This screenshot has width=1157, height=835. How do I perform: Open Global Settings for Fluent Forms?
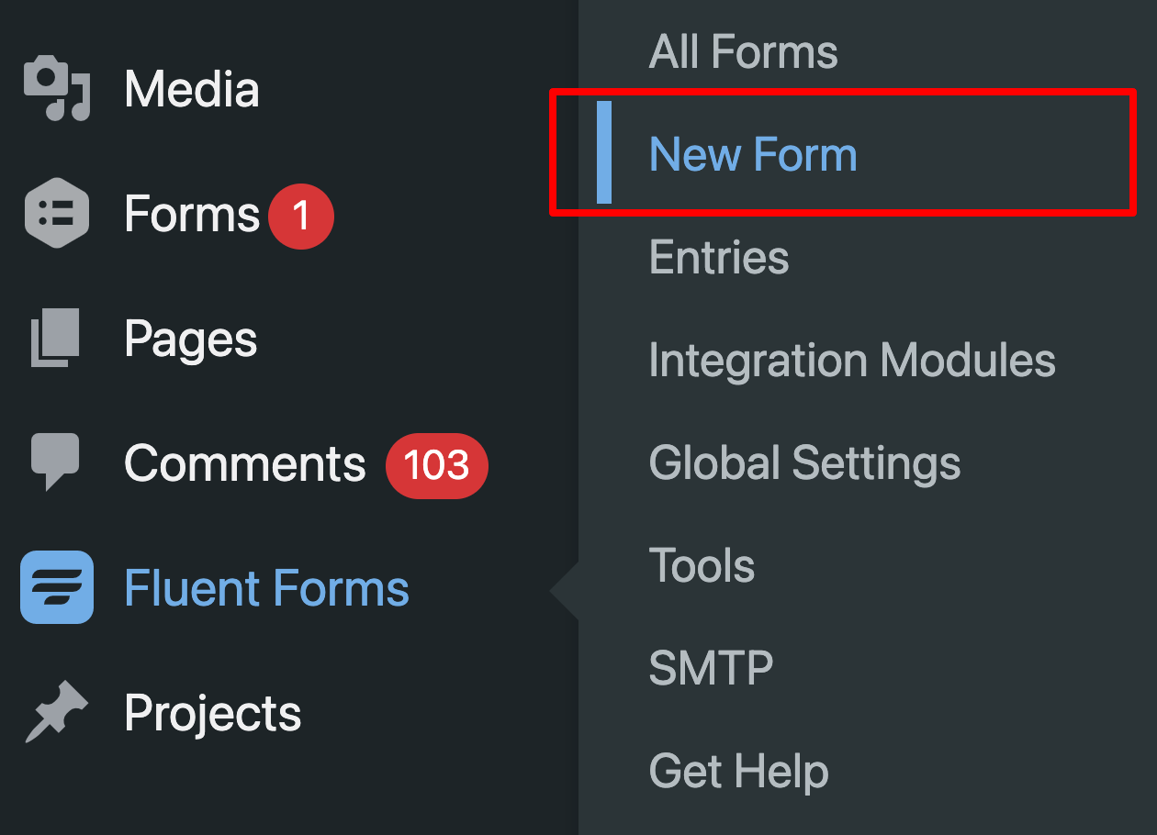[804, 463]
